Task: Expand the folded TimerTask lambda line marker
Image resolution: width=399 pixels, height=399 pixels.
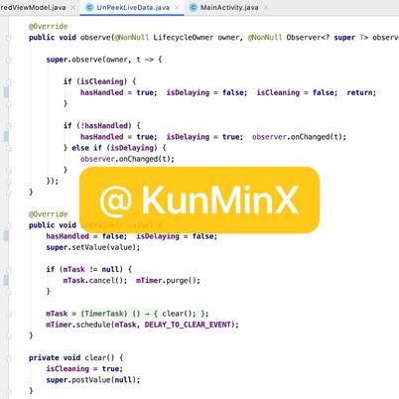Action: point(9,314)
